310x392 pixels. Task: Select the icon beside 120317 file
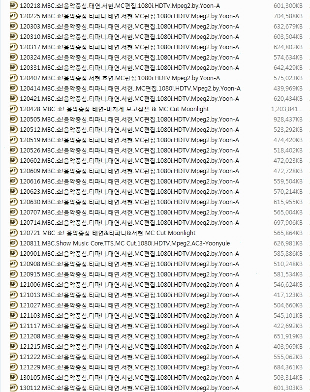[x=14, y=47]
